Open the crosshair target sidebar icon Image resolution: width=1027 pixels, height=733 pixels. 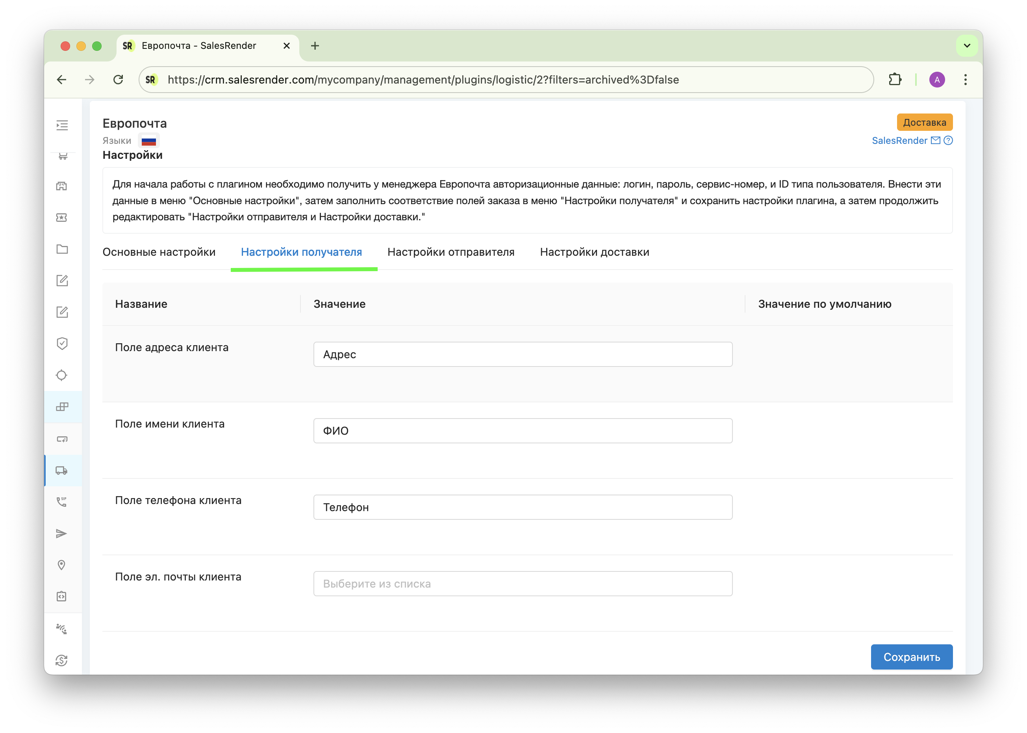coord(62,375)
